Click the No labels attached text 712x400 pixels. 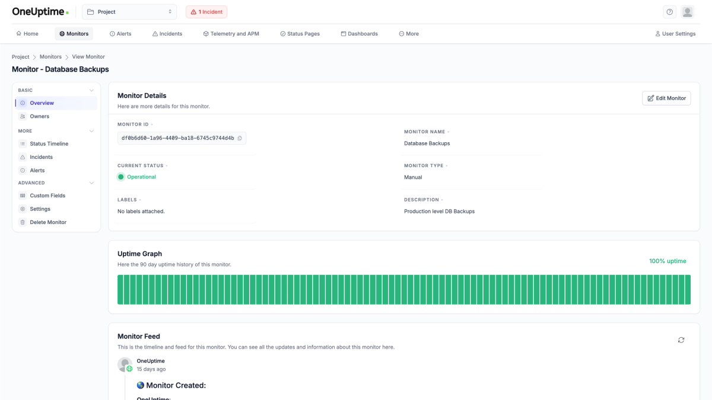point(141,211)
